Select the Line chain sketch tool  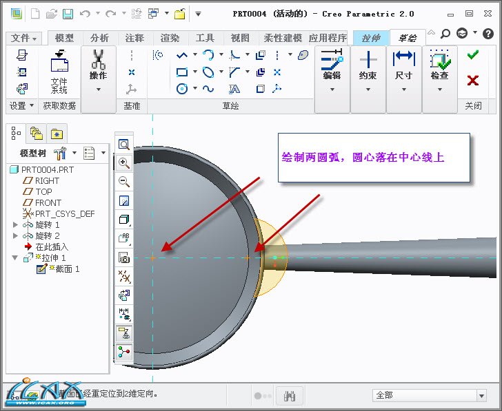pos(182,56)
